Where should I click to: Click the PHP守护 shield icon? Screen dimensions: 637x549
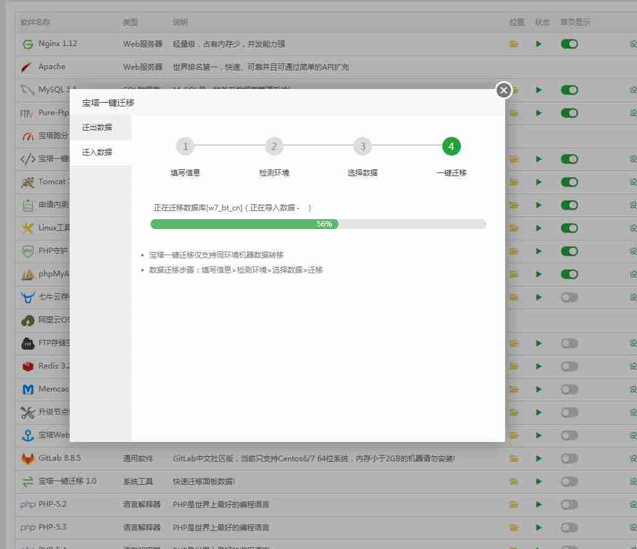[x=27, y=251]
